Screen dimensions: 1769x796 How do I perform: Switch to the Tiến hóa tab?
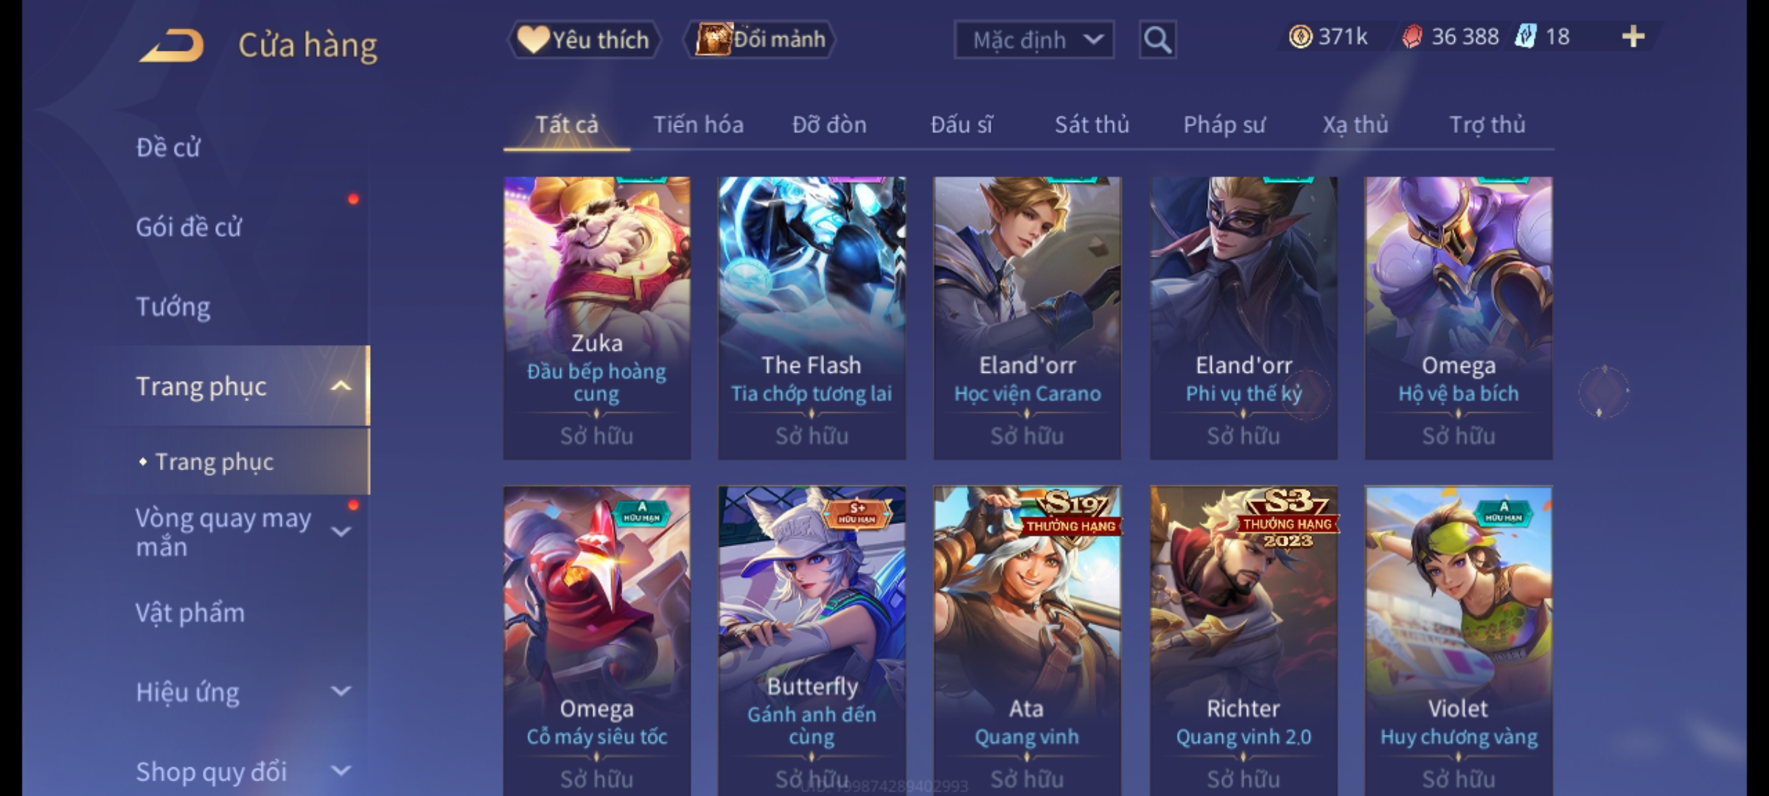[x=698, y=125]
